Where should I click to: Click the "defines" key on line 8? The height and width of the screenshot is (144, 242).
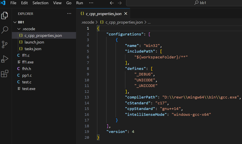click(x=135, y=69)
